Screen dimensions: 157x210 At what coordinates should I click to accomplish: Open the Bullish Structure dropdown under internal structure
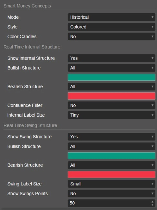111,68
